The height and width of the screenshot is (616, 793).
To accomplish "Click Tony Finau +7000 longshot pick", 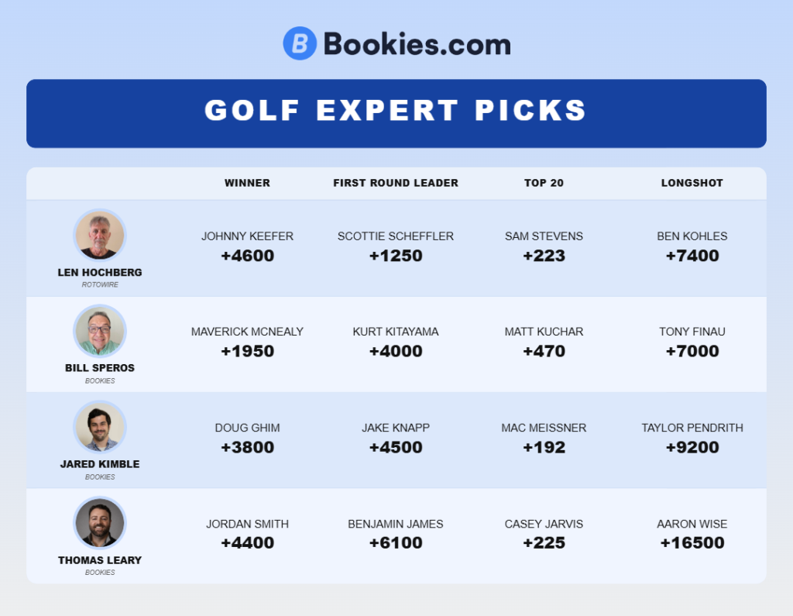I will point(692,342).
